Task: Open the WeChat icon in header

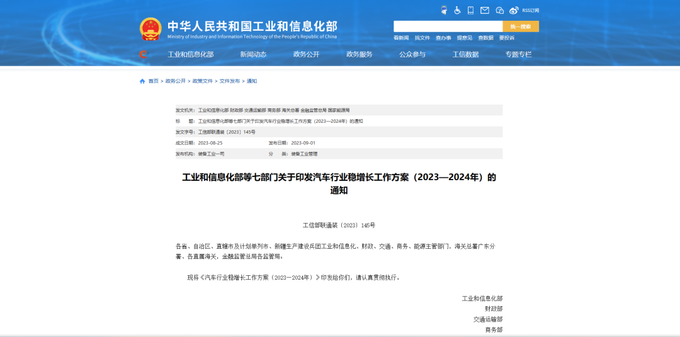Action: coord(499,11)
